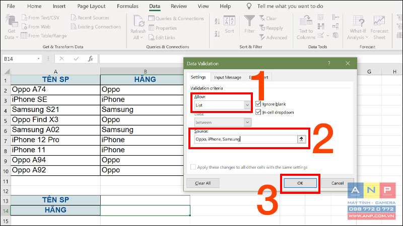Open the Input Message tab

[x=228, y=77]
